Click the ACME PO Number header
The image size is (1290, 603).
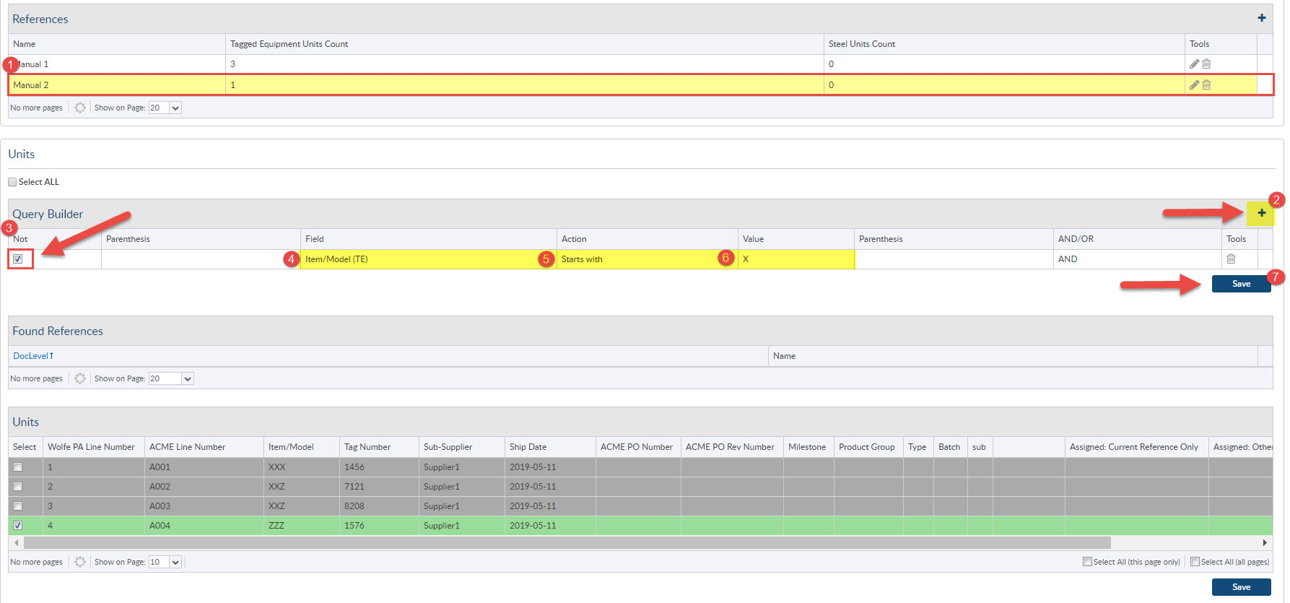[x=637, y=447]
